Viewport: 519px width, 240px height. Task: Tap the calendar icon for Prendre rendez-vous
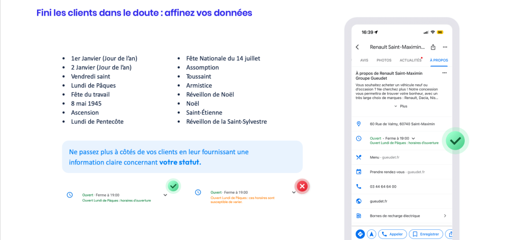[358, 172]
